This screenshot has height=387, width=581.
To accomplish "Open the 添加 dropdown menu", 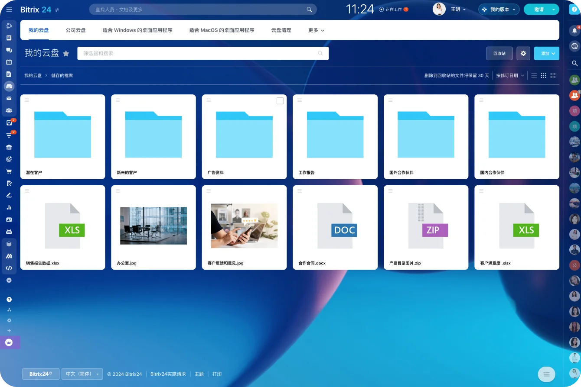I will 546,53.
